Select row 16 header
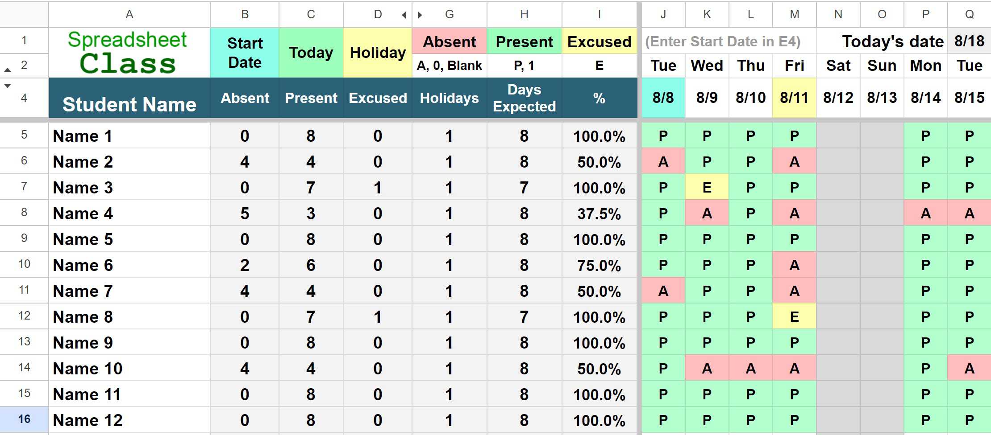The height and width of the screenshot is (435, 991). tap(24, 419)
